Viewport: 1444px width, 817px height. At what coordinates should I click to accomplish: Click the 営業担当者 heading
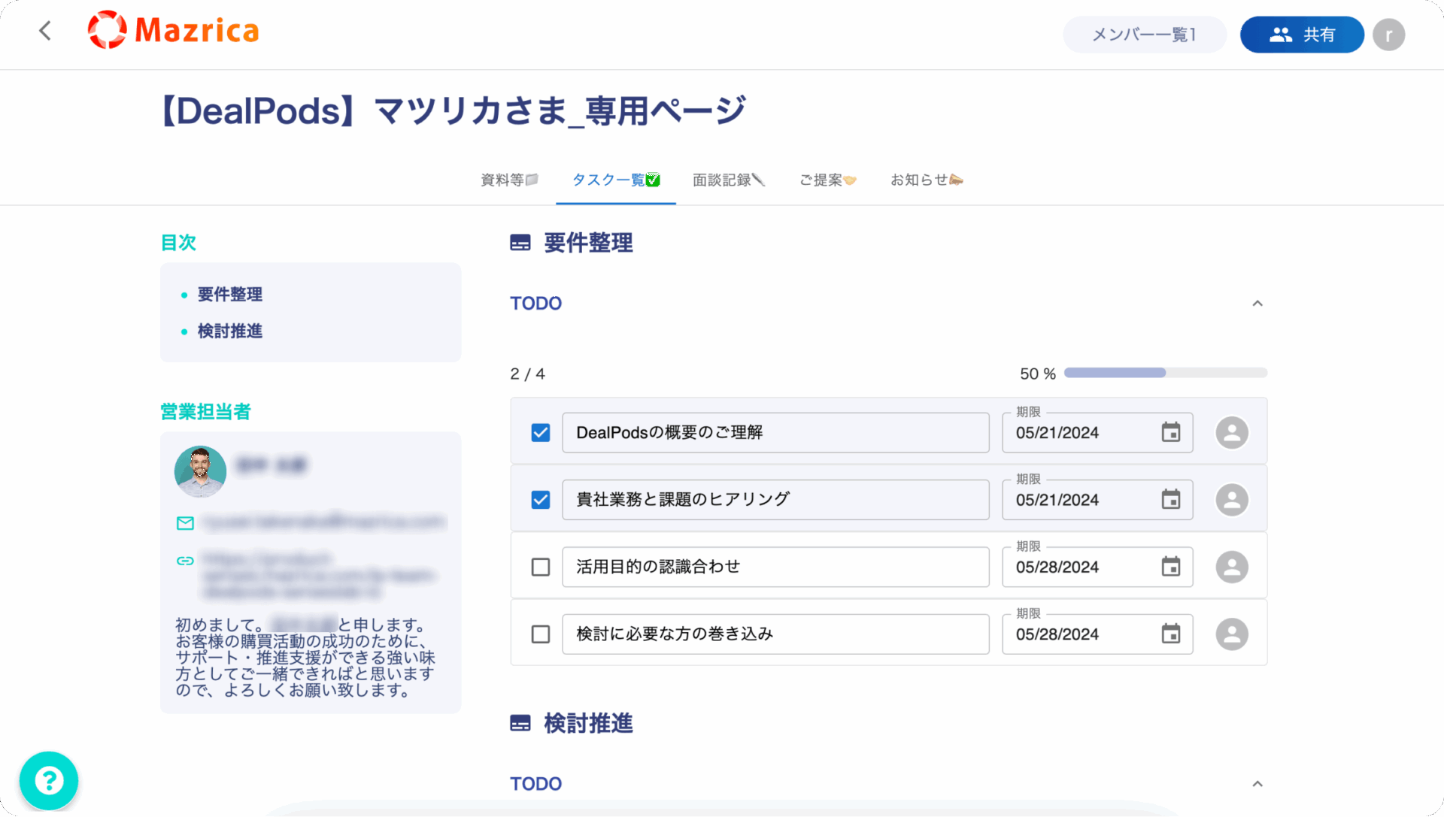[x=205, y=412]
